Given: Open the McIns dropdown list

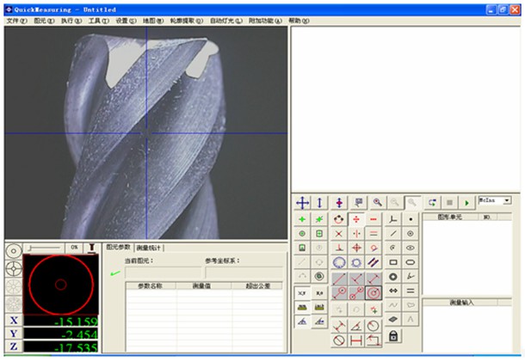Looking at the screenshot, I should click(506, 199).
